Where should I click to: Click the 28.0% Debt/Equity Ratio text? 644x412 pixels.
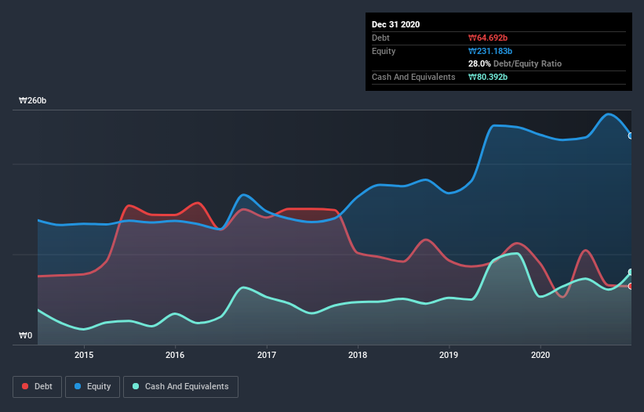pos(515,64)
